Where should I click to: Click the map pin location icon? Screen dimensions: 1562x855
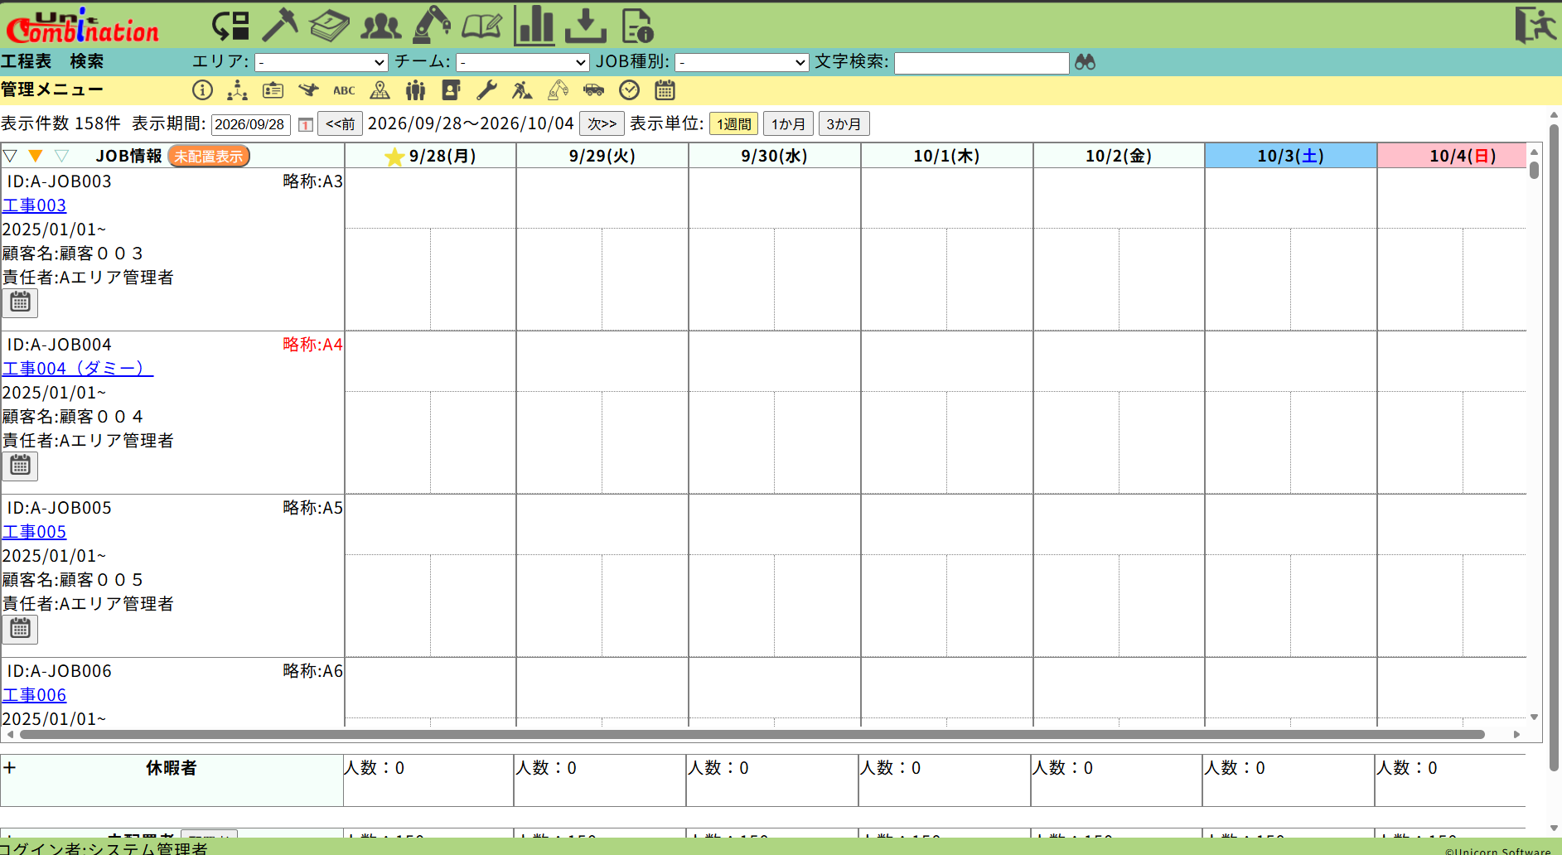pyautogui.click(x=380, y=90)
